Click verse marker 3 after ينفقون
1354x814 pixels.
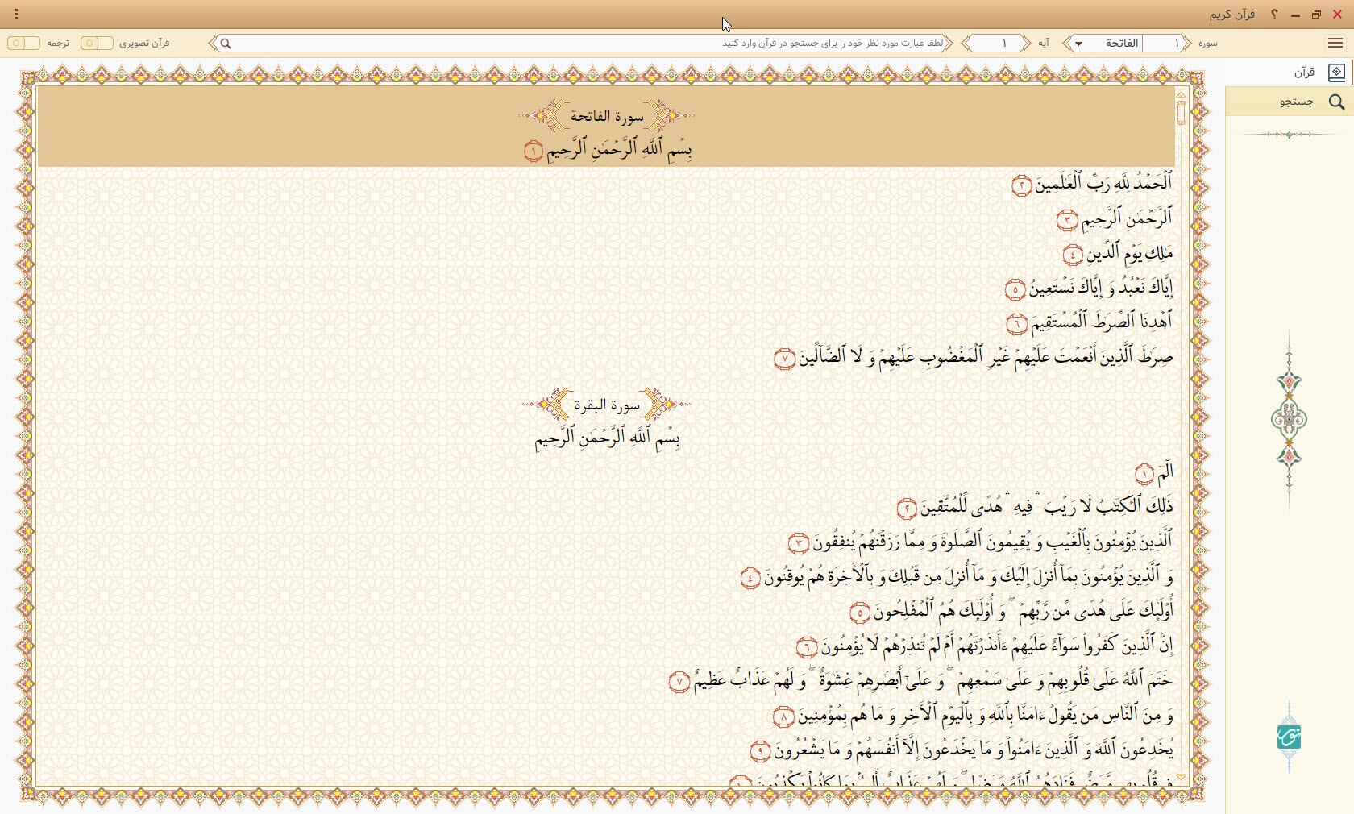(x=799, y=543)
